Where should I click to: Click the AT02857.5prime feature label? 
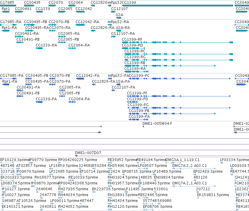[31, 166]
